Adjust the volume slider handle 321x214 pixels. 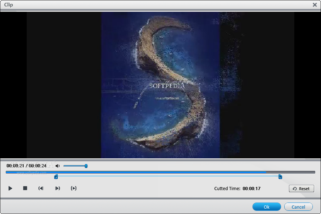(x=86, y=166)
